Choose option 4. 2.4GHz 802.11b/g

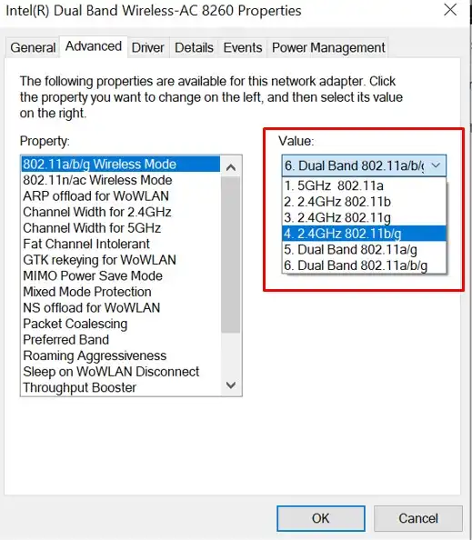point(364,234)
